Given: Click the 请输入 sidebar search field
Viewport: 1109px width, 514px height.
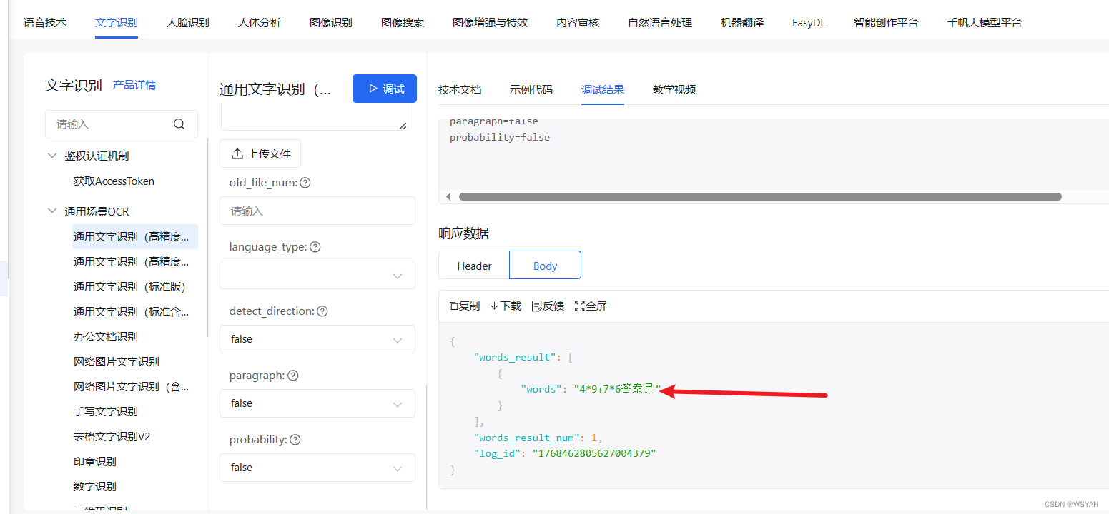Looking at the screenshot, I should click(x=122, y=124).
